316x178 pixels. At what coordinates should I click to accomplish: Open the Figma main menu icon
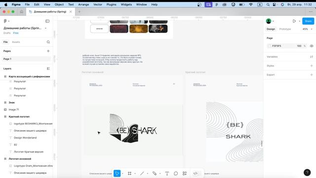[x=5, y=21]
